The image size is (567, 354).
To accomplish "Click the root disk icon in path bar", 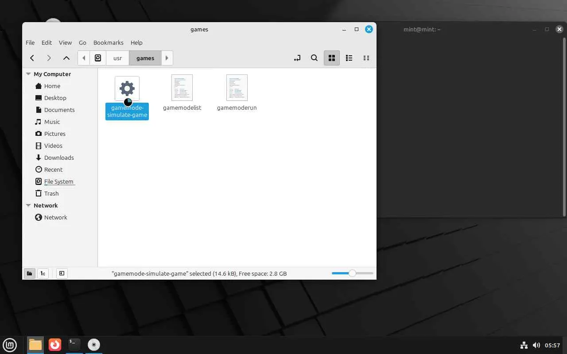I will pos(98,58).
